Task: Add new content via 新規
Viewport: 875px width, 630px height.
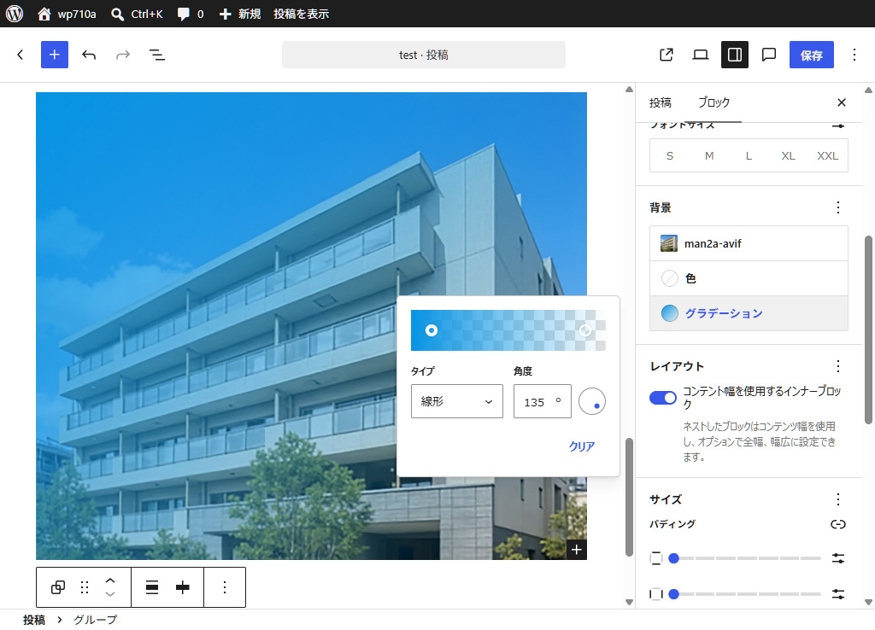Action: click(240, 14)
